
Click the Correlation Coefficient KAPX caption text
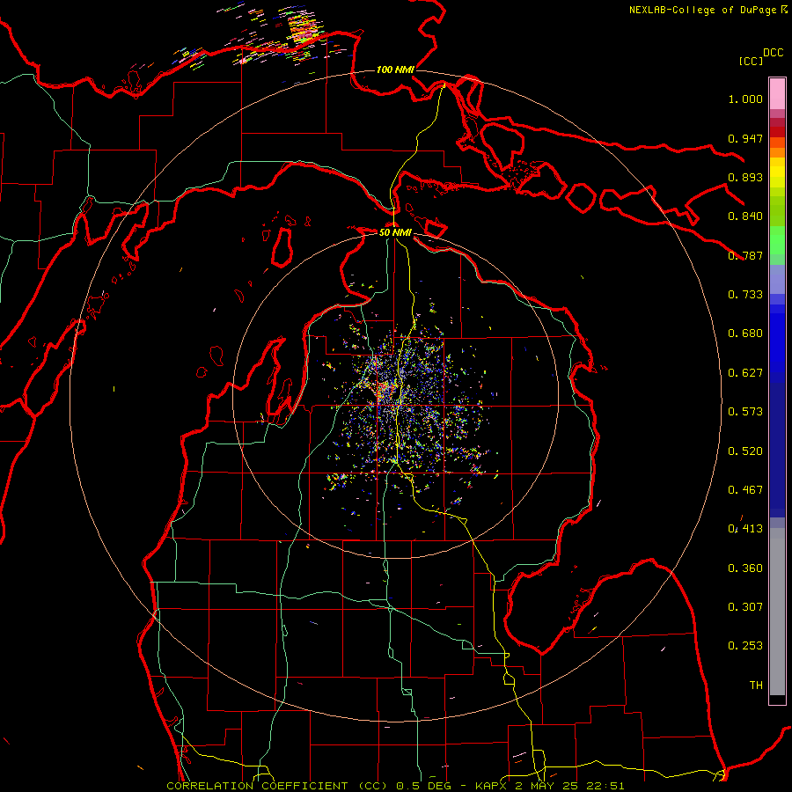tap(395, 786)
